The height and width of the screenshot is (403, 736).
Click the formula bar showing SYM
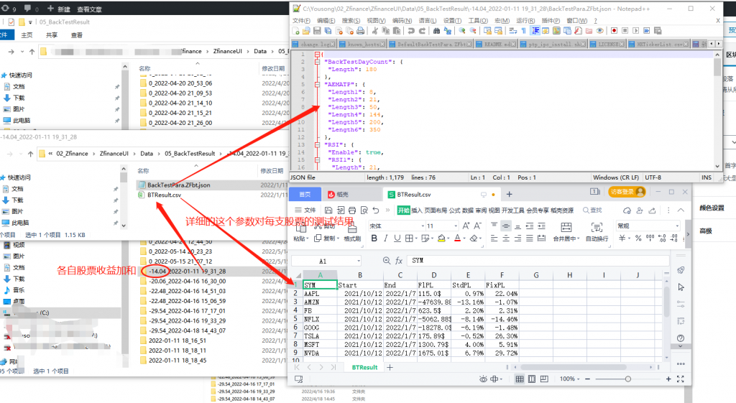click(x=539, y=260)
